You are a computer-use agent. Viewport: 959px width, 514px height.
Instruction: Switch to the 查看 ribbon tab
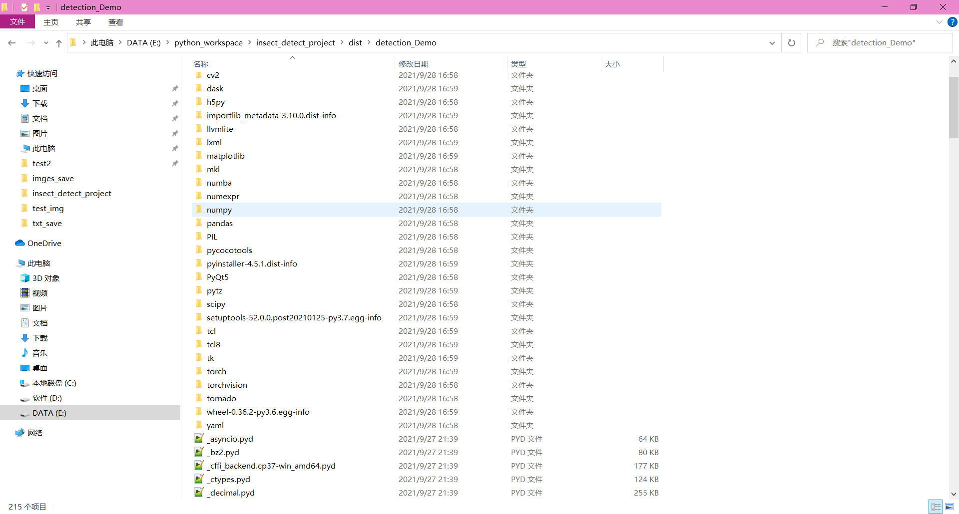pyautogui.click(x=116, y=22)
